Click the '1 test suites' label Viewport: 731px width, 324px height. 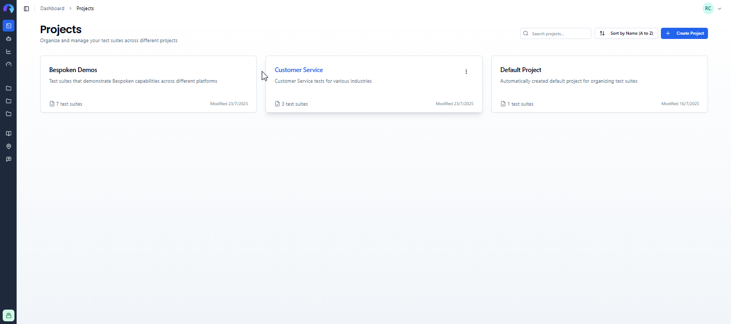tap(520, 104)
